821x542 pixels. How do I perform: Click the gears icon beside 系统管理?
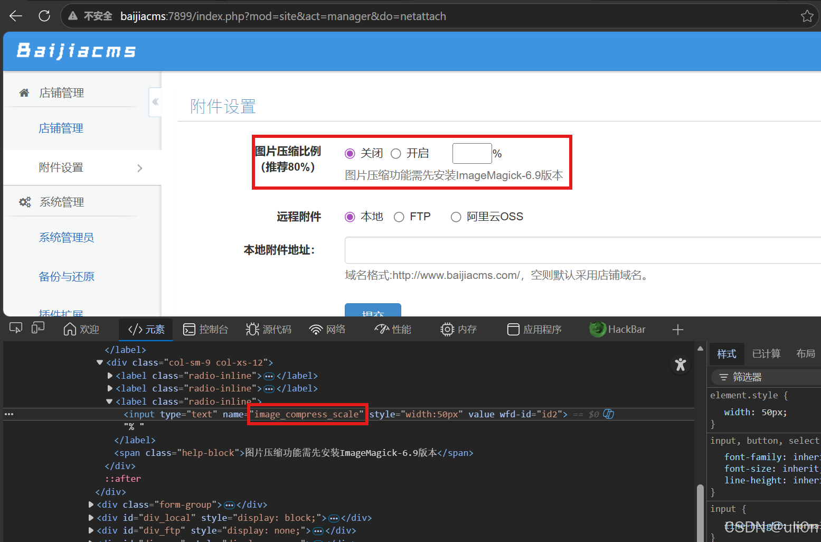tap(25, 202)
